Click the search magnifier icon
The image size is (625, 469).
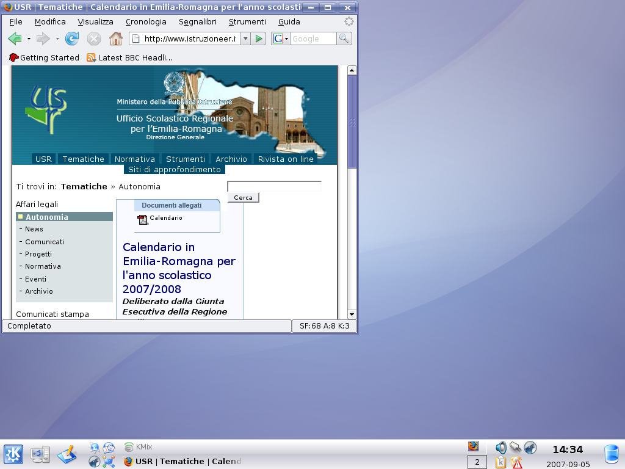click(344, 39)
